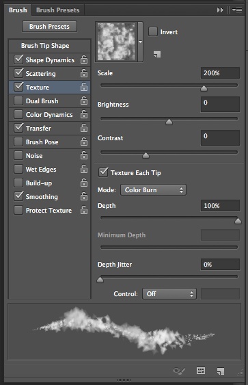Toggle the live tip brush preview icon
The image size is (248, 385).
179,371
